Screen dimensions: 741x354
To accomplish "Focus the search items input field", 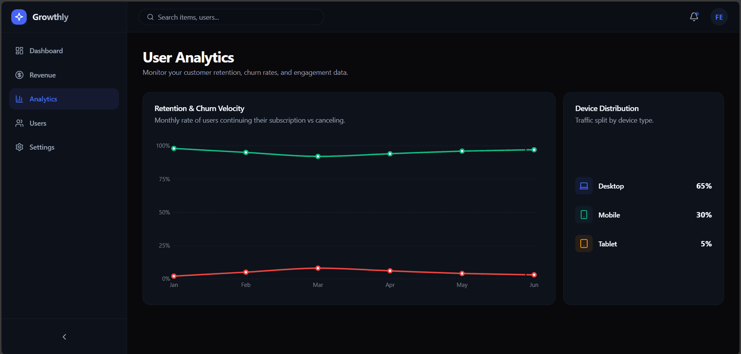I will point(236,17).
